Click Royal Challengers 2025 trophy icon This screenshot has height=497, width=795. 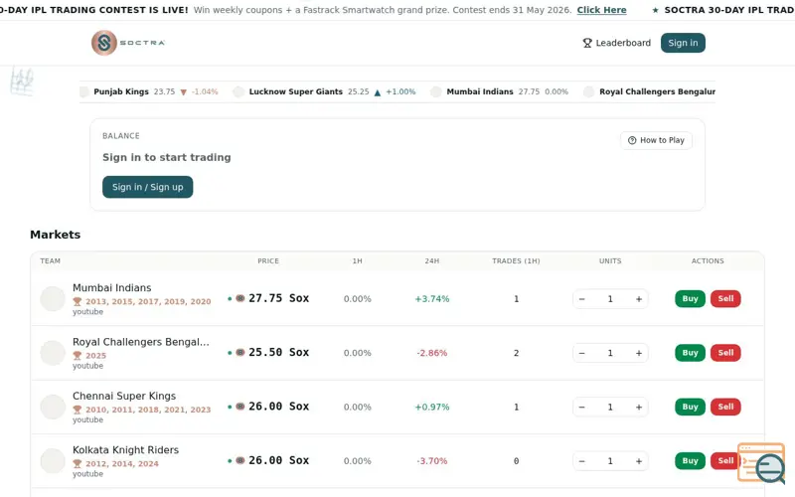coord(78,356)
